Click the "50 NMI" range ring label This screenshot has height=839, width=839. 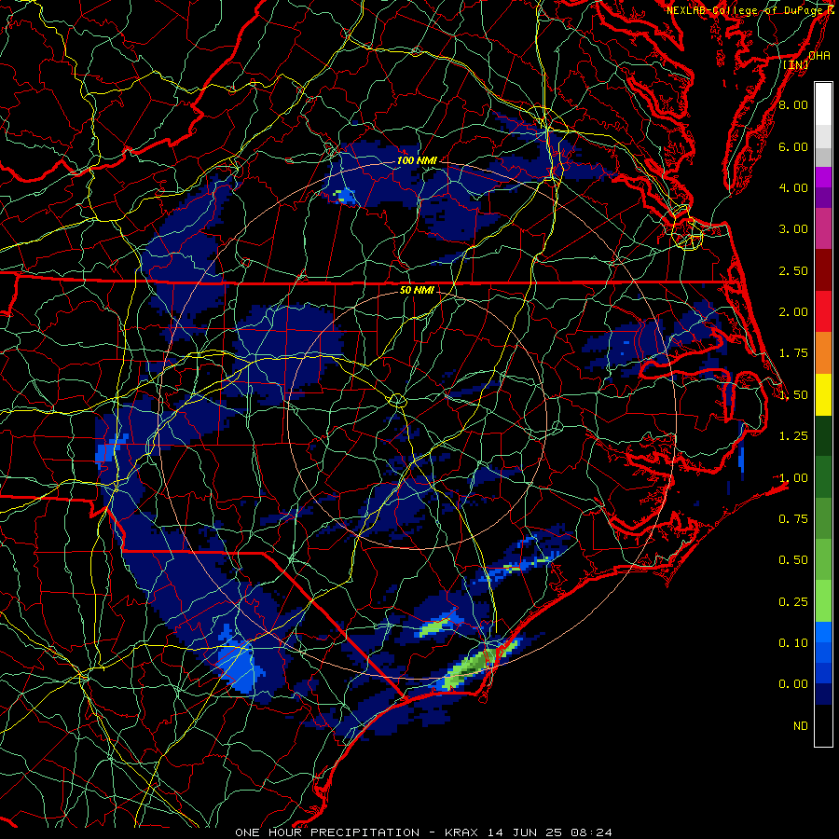pyautogui.click(x=417, y=290)
